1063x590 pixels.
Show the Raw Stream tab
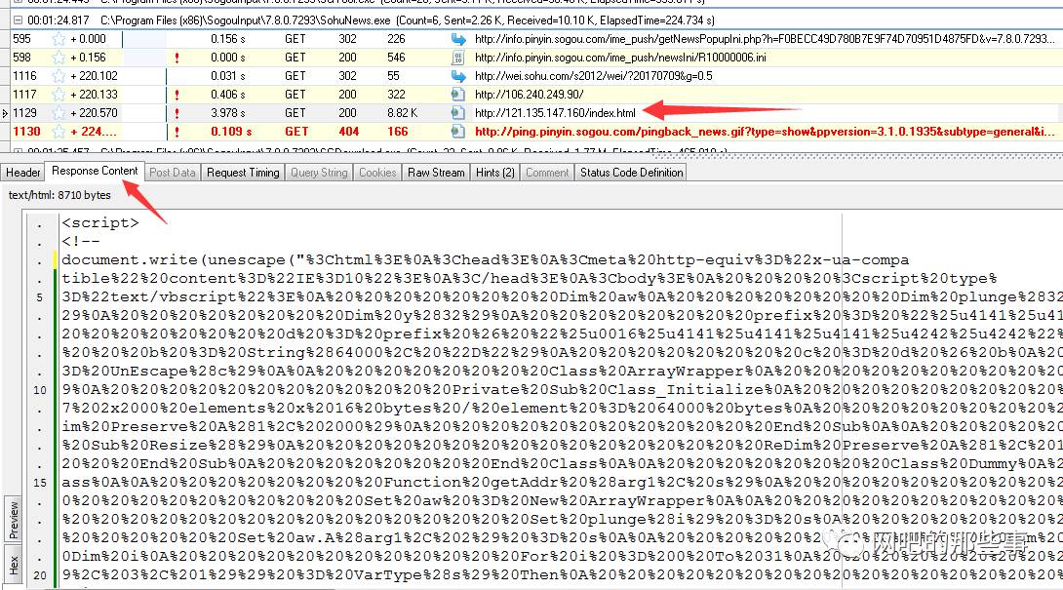point(436,173)
